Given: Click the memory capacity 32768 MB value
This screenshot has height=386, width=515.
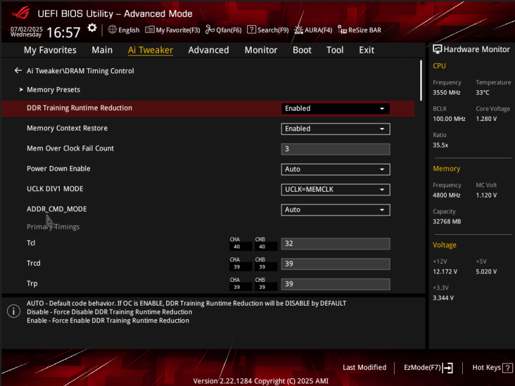Looking at the screenshot, I should 447,221.
